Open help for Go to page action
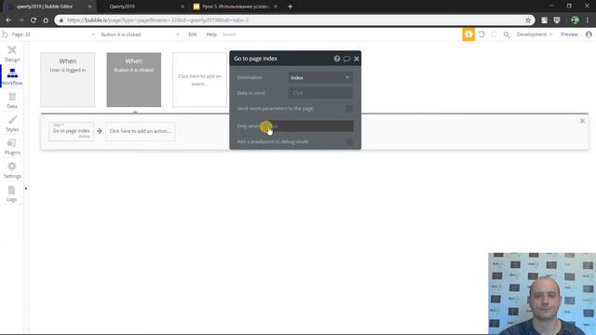This screenshot has width=596, height=335. [x=337, y=59]
